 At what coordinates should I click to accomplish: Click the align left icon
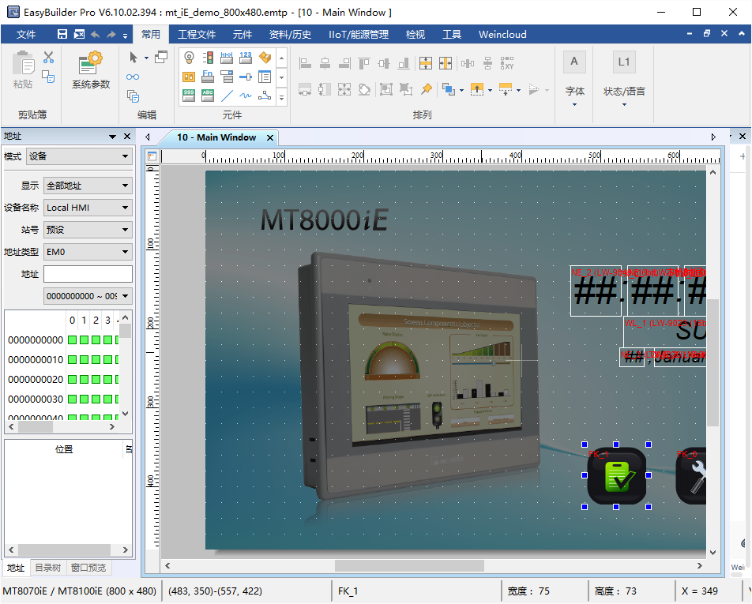coord(305,63)
